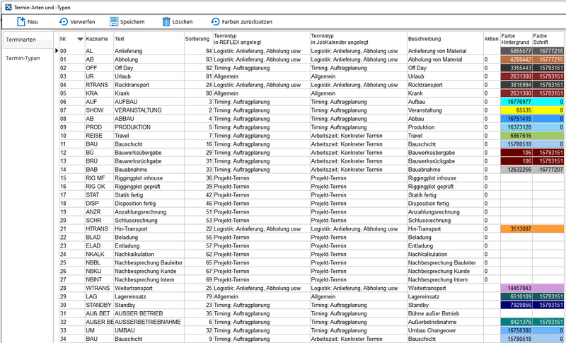This screenshot has width=566, height=343.
Task: Pick purple background color 14457043 for Weitertransport
Action: (516, 288)
